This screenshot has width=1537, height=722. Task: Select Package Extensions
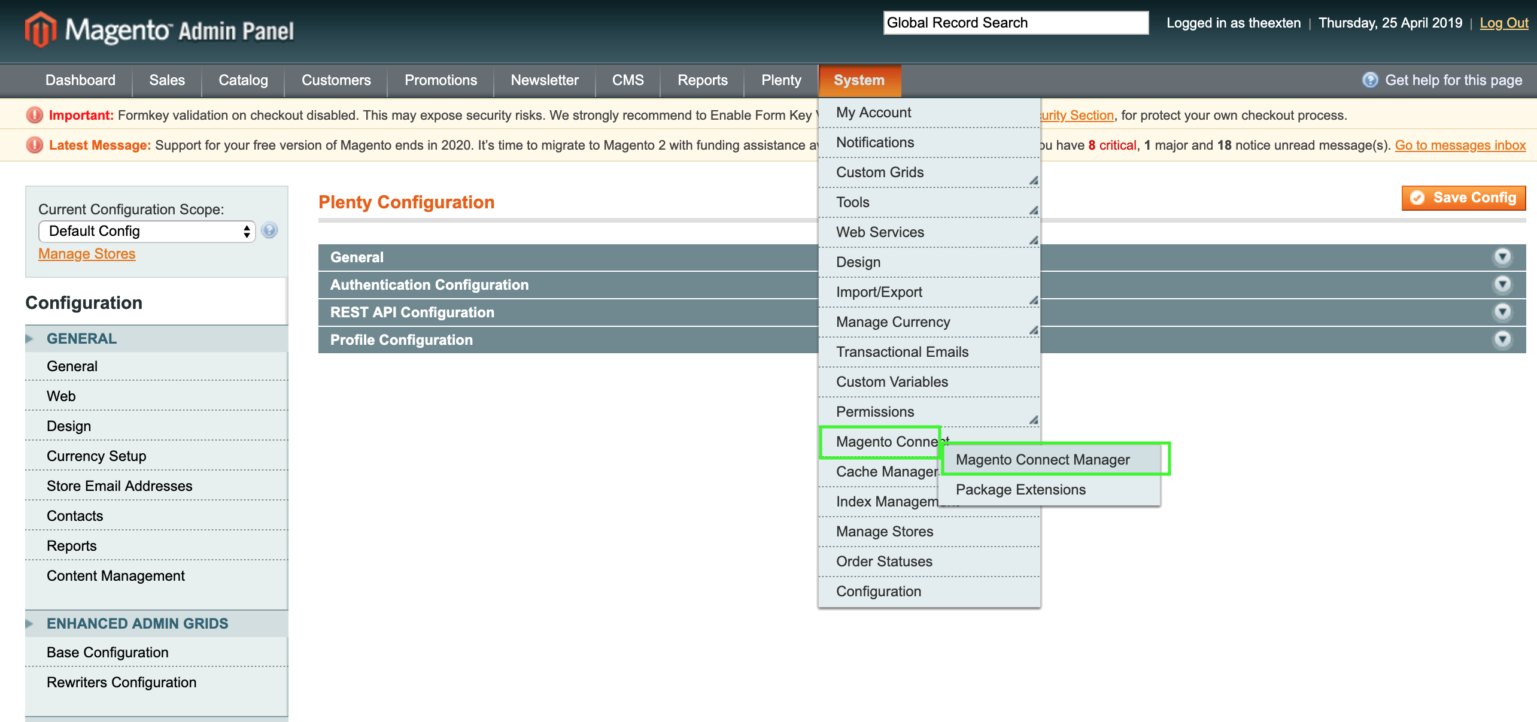click(1050, 490)
